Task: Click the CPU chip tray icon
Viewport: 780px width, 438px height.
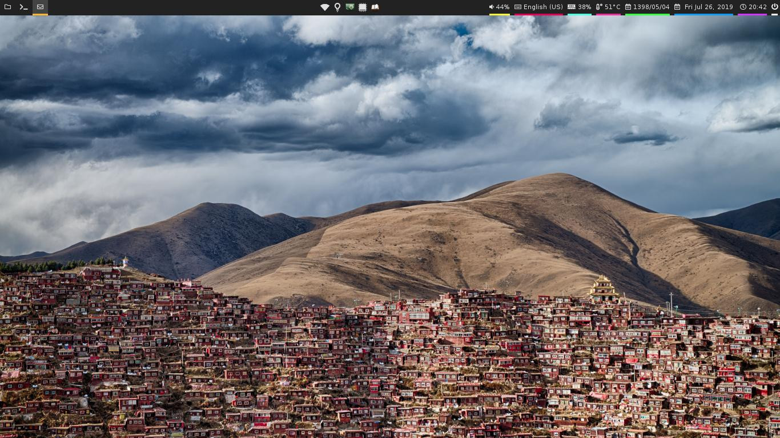Action: [x=362, y=7]
